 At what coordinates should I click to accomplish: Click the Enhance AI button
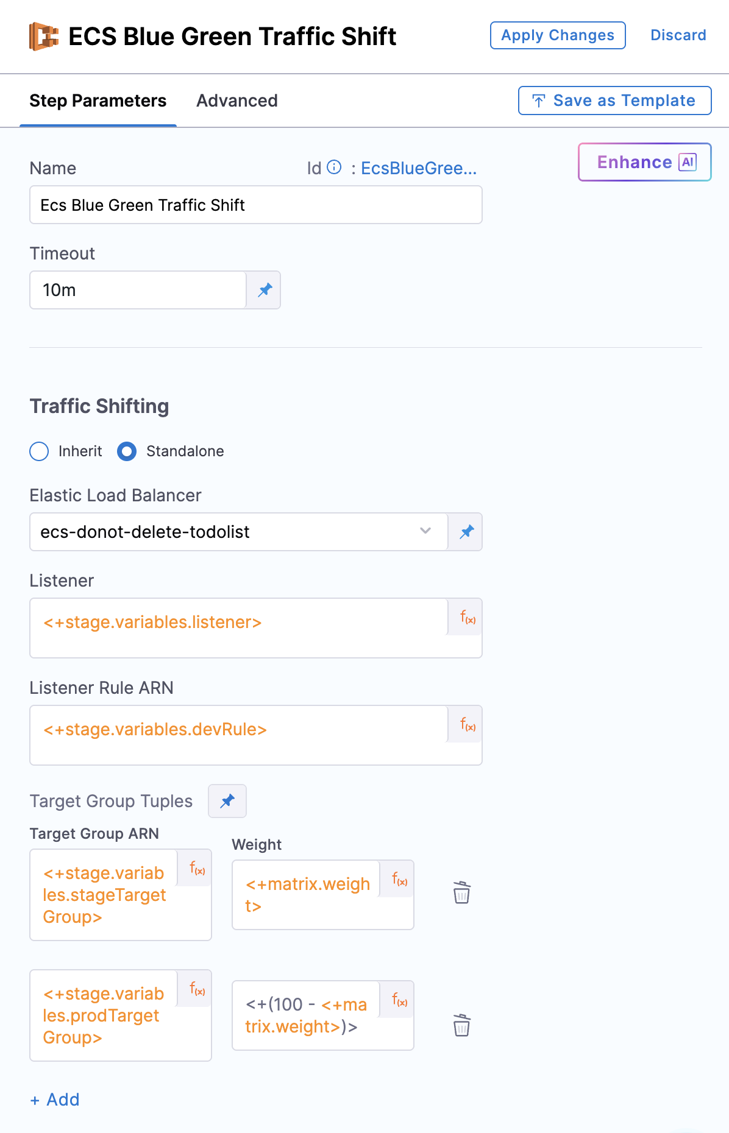point(644,162)
